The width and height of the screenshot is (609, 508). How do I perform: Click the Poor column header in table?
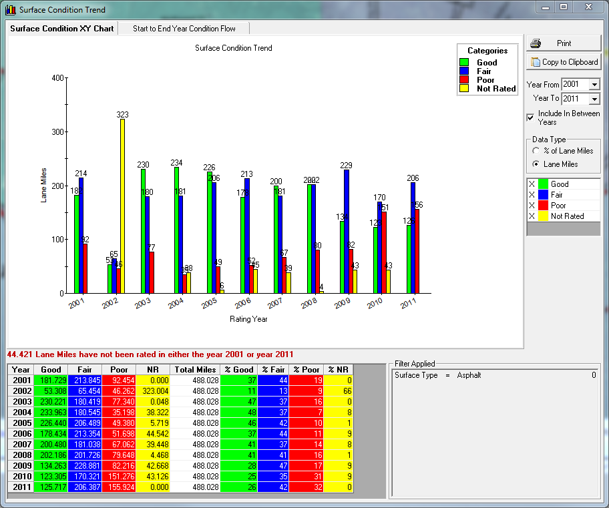(119, 370)
